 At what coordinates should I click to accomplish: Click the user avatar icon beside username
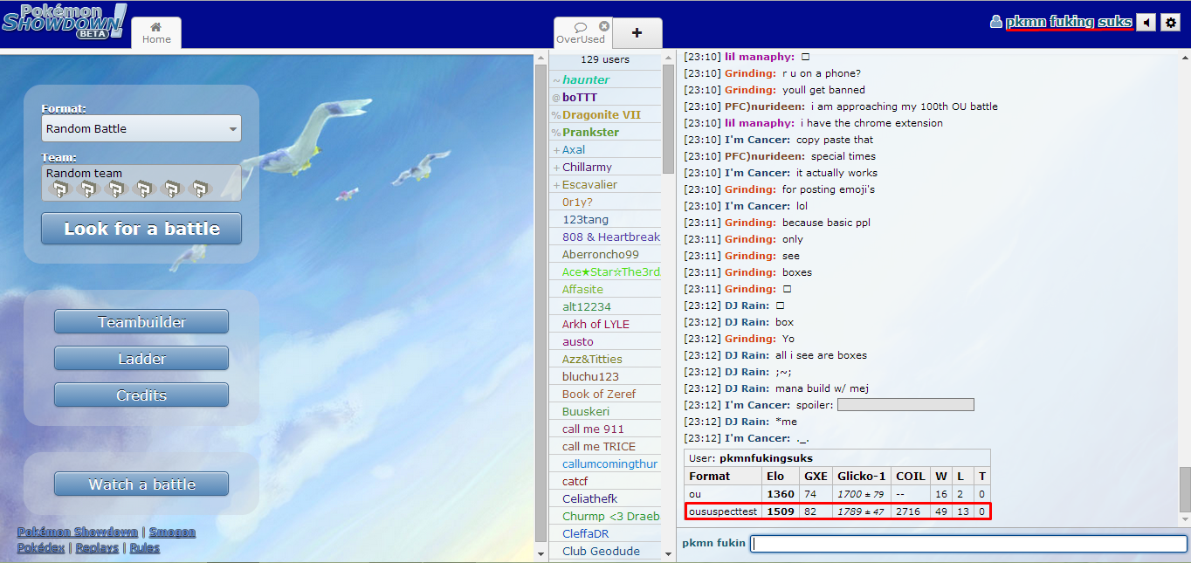[x=995, y=23]
